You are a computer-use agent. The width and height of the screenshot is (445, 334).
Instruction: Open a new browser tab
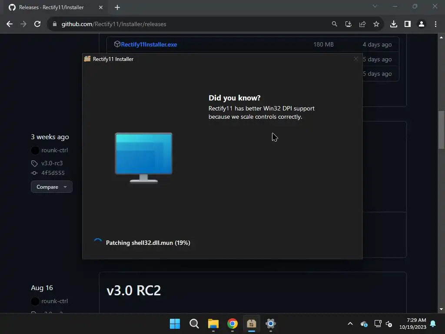click(x=117, y=7)
